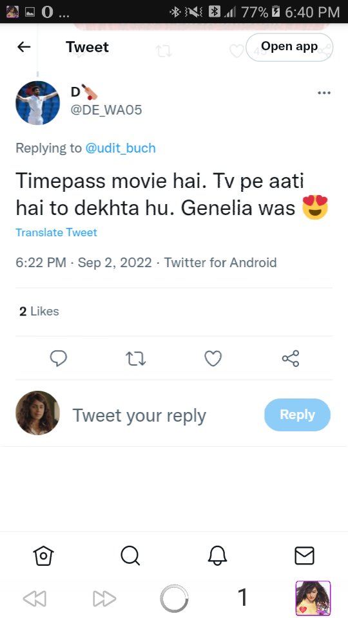Click the Open app button
The width and height of the screenshot is (348, 618).
point(289,47)
